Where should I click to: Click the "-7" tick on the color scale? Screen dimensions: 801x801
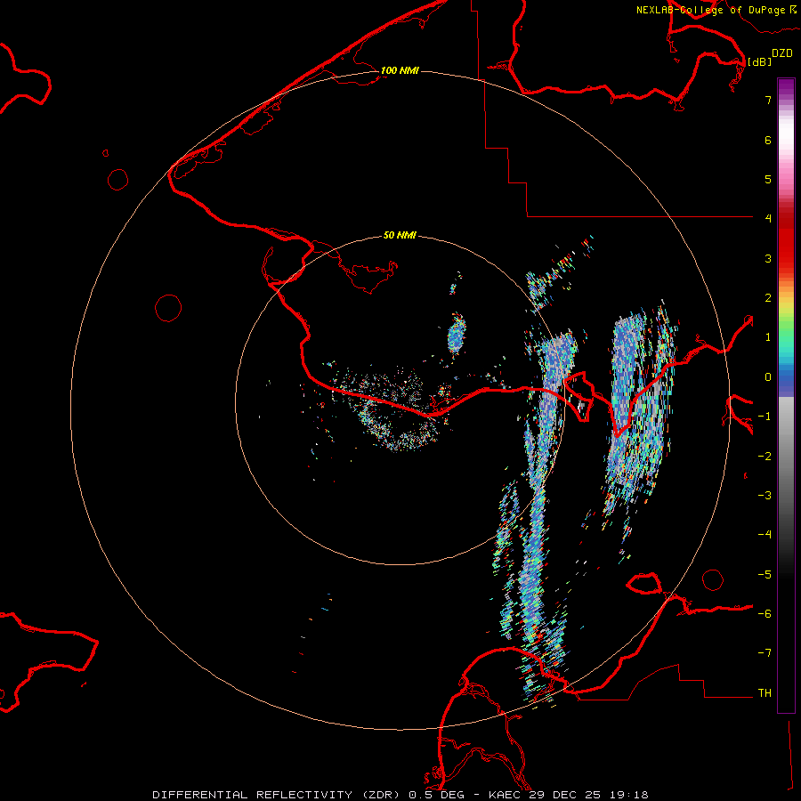765,653
